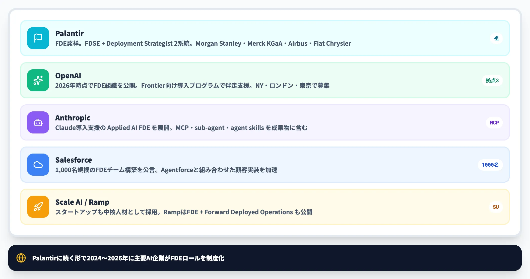Click the 1000名 badge on Salesforce row
Image resolution: width=530 pixels, height=279 pixels.
point(490,165)
